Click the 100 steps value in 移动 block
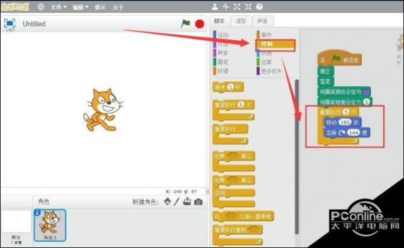The width and height of the screenshot is (404, 248). coord(345,123)
